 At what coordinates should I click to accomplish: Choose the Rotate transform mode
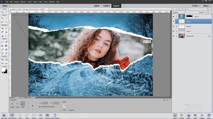pos(12,104)
